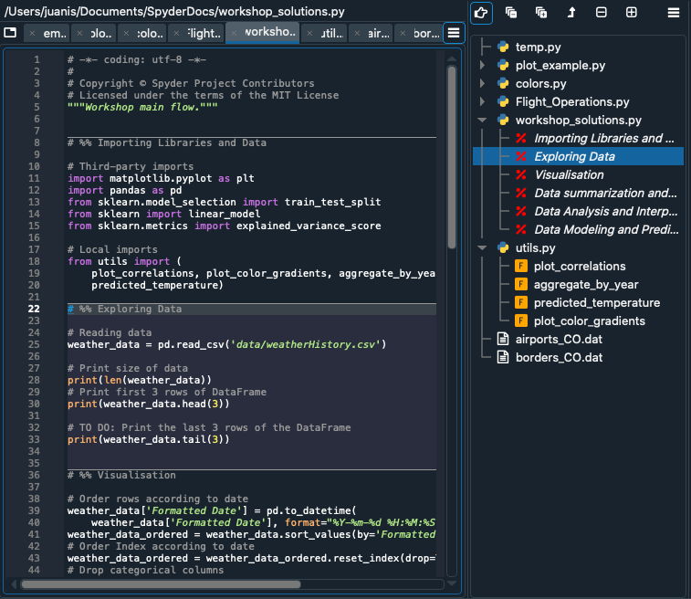Collapse workshop_solutions.py outline node
Screen dimensions: 691x599
pyautogui.click(x=482, y=120)
